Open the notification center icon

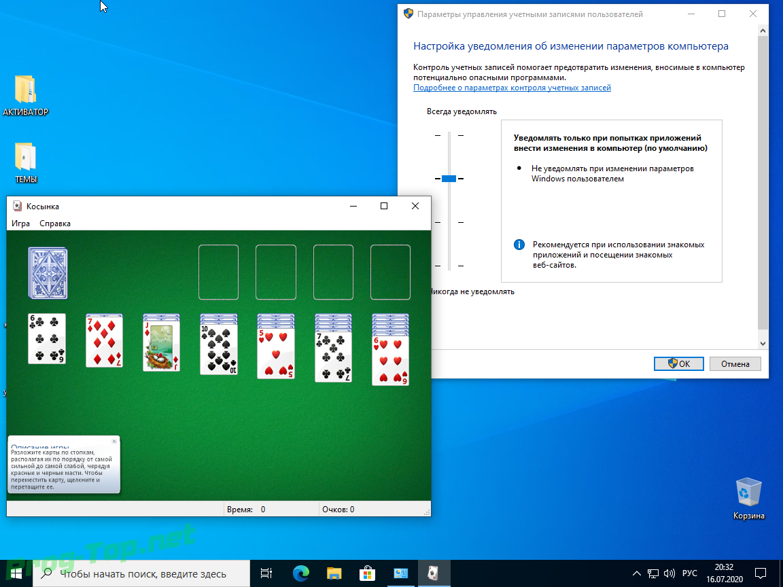[x=760, y=573]
